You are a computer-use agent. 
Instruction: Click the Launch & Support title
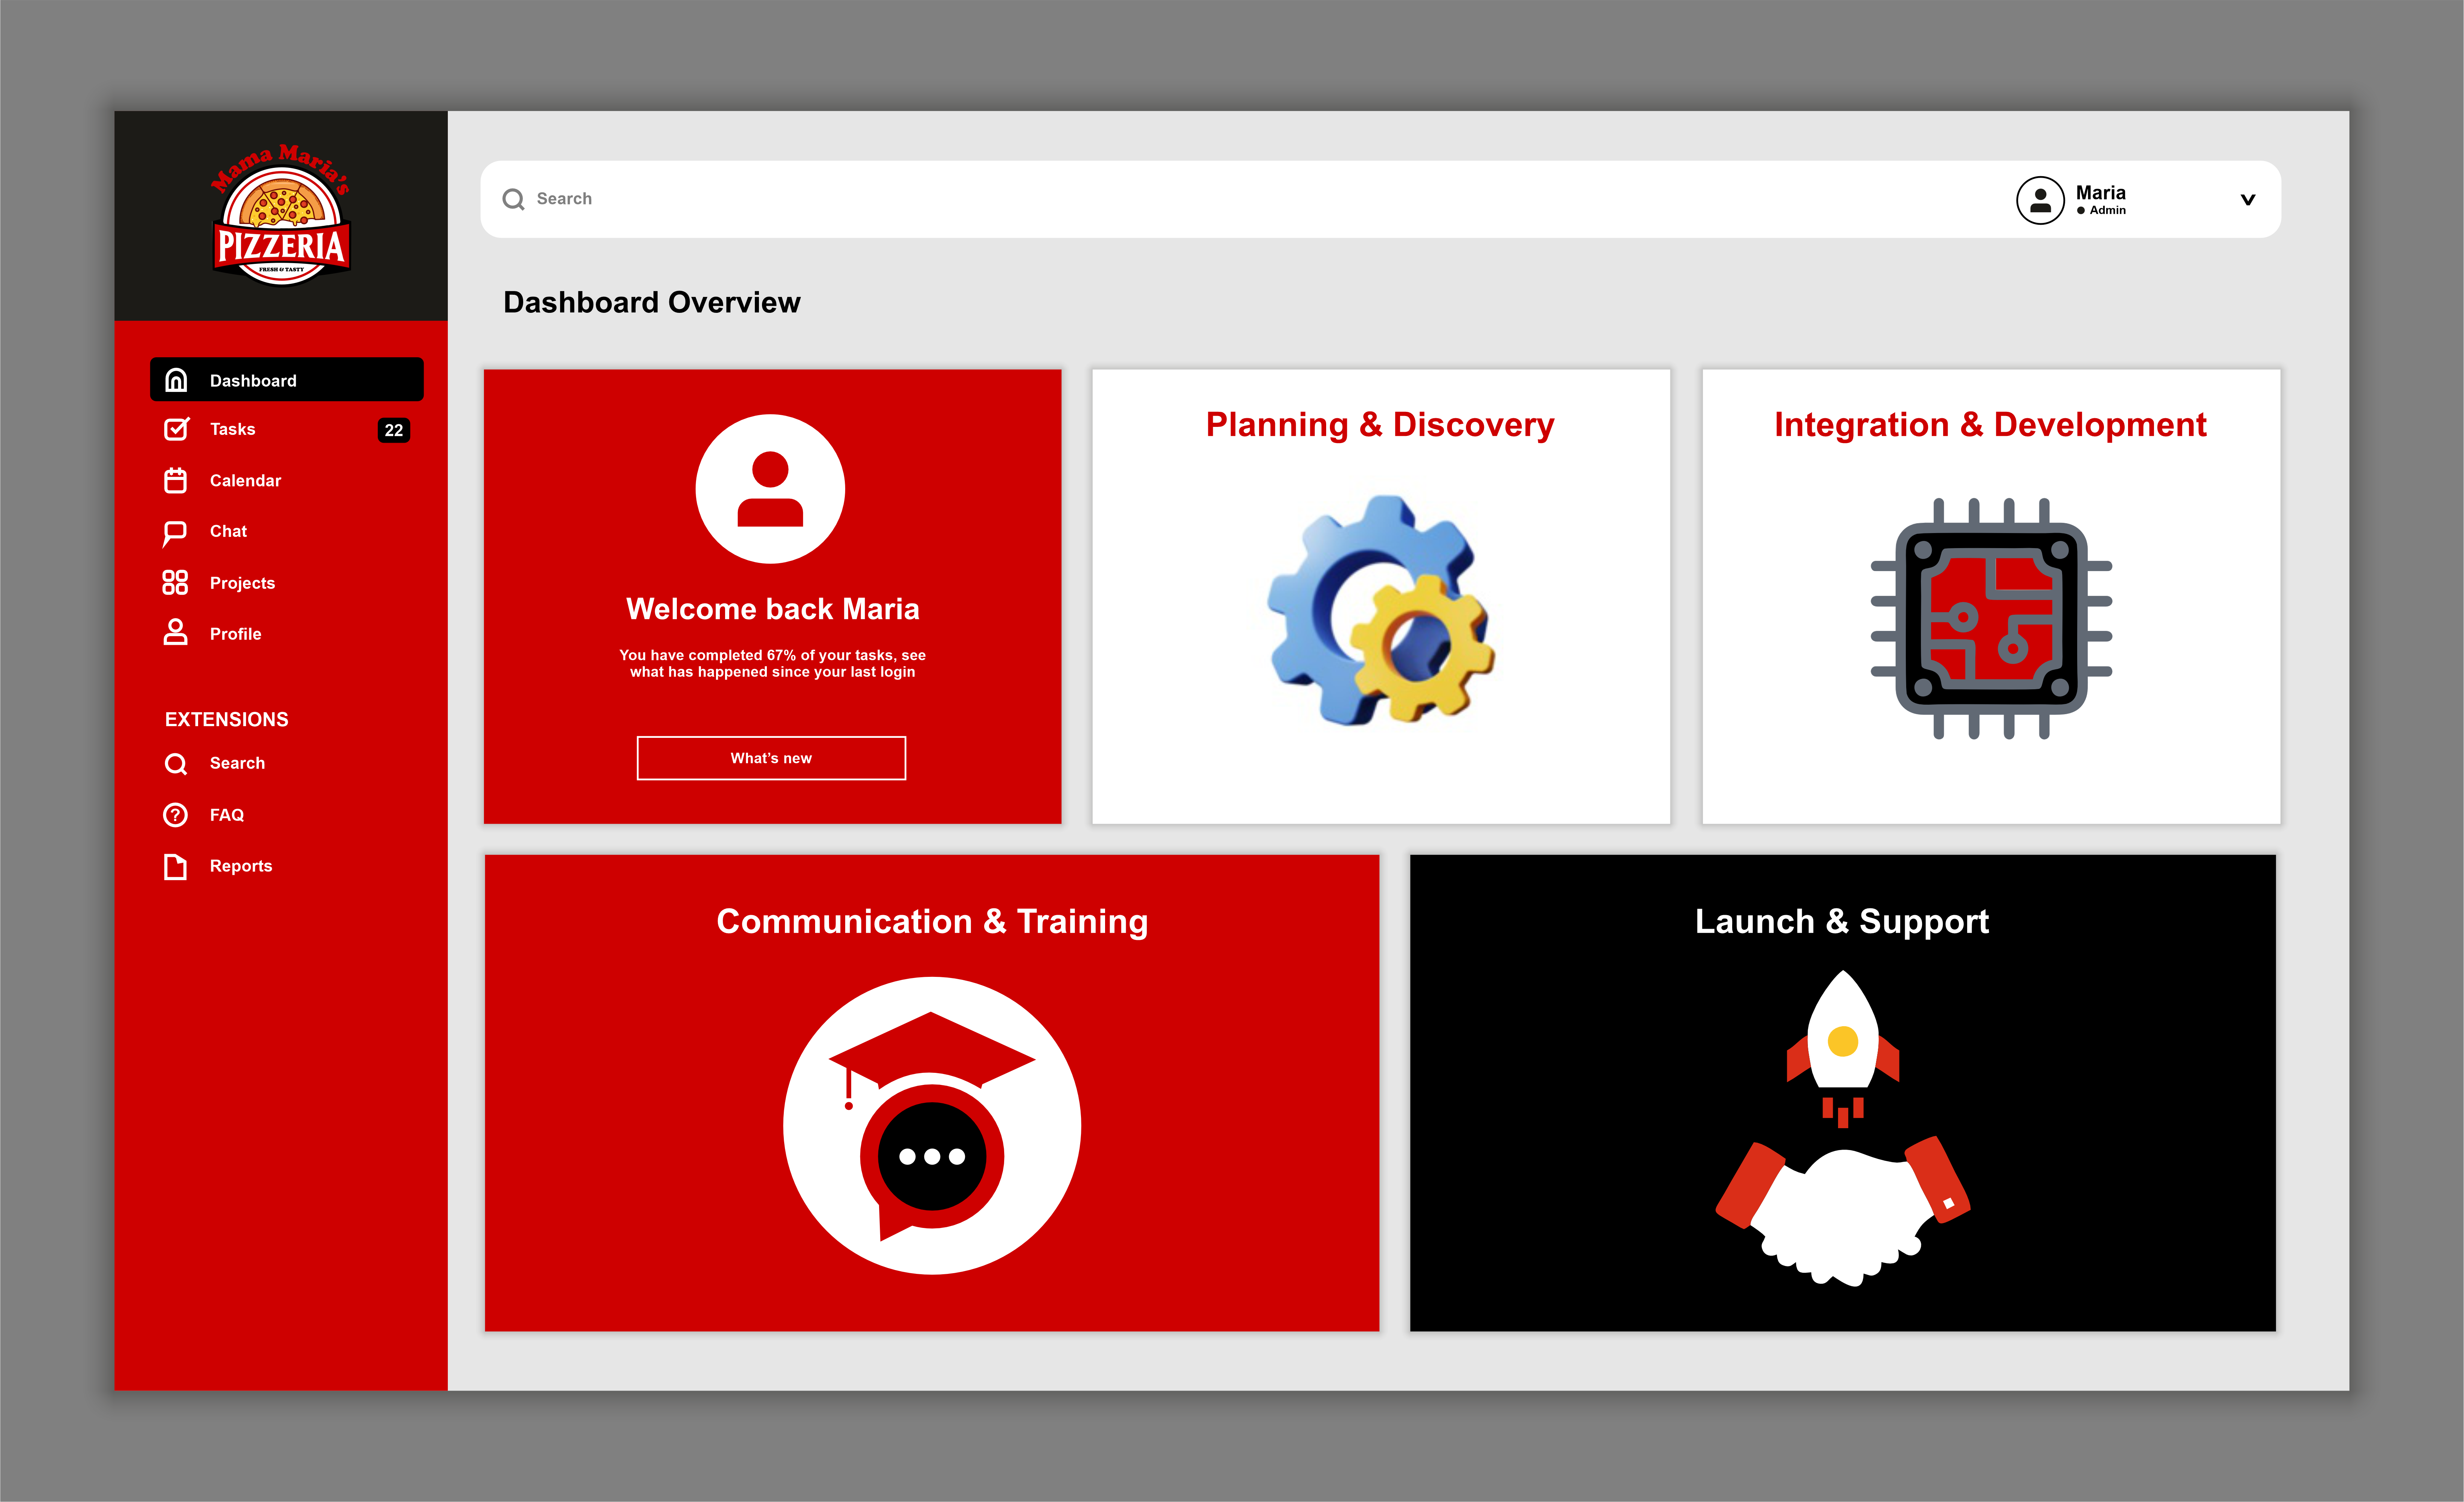(x=1842, y=922)
